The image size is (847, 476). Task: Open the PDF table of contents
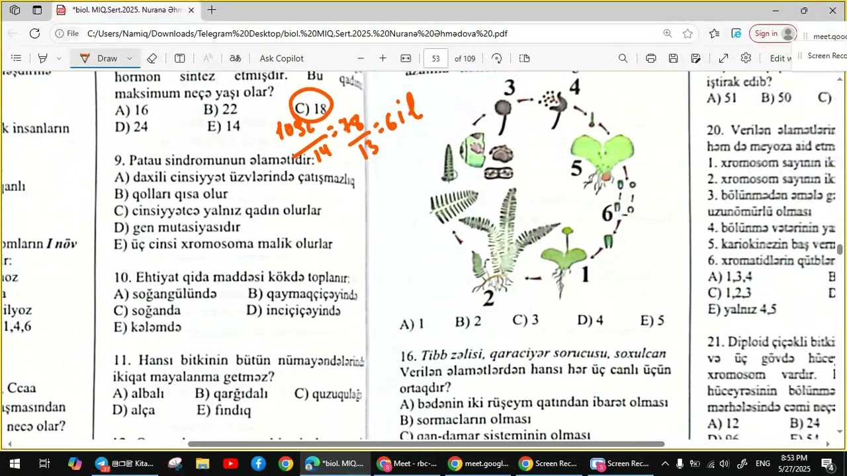point(17,58)
